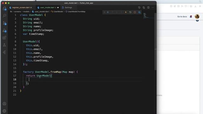Click the 'String email;' declaration

(x=33, y=22)
